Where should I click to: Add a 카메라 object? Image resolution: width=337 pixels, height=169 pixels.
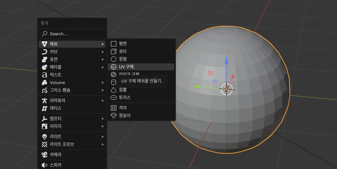[x=72, y=155]
